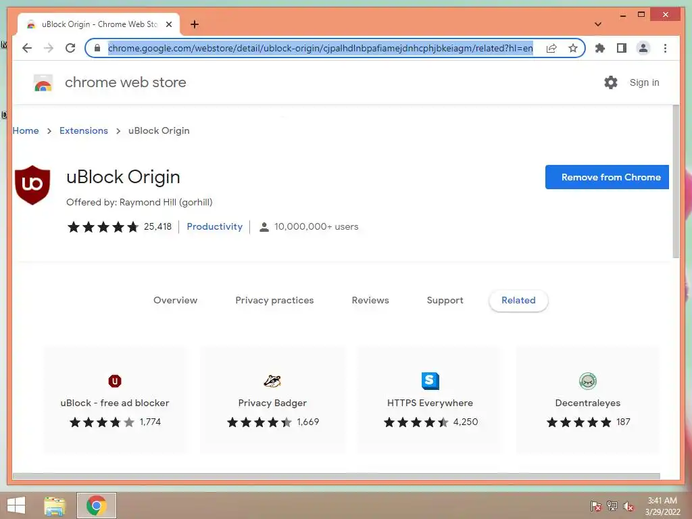Expand the tab search chevron
Viewport: 692px width, 519px height.
click(598, 24)
